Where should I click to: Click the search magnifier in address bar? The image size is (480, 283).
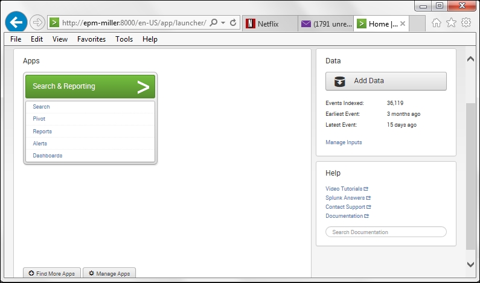click(214, 23)
